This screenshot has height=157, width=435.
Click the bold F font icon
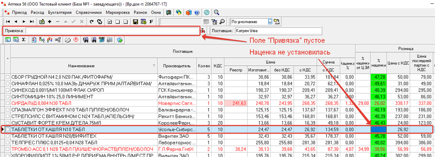coord(151,22)
